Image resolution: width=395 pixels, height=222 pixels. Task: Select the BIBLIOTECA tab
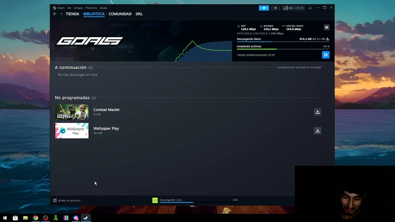click(x=94, y=14)
